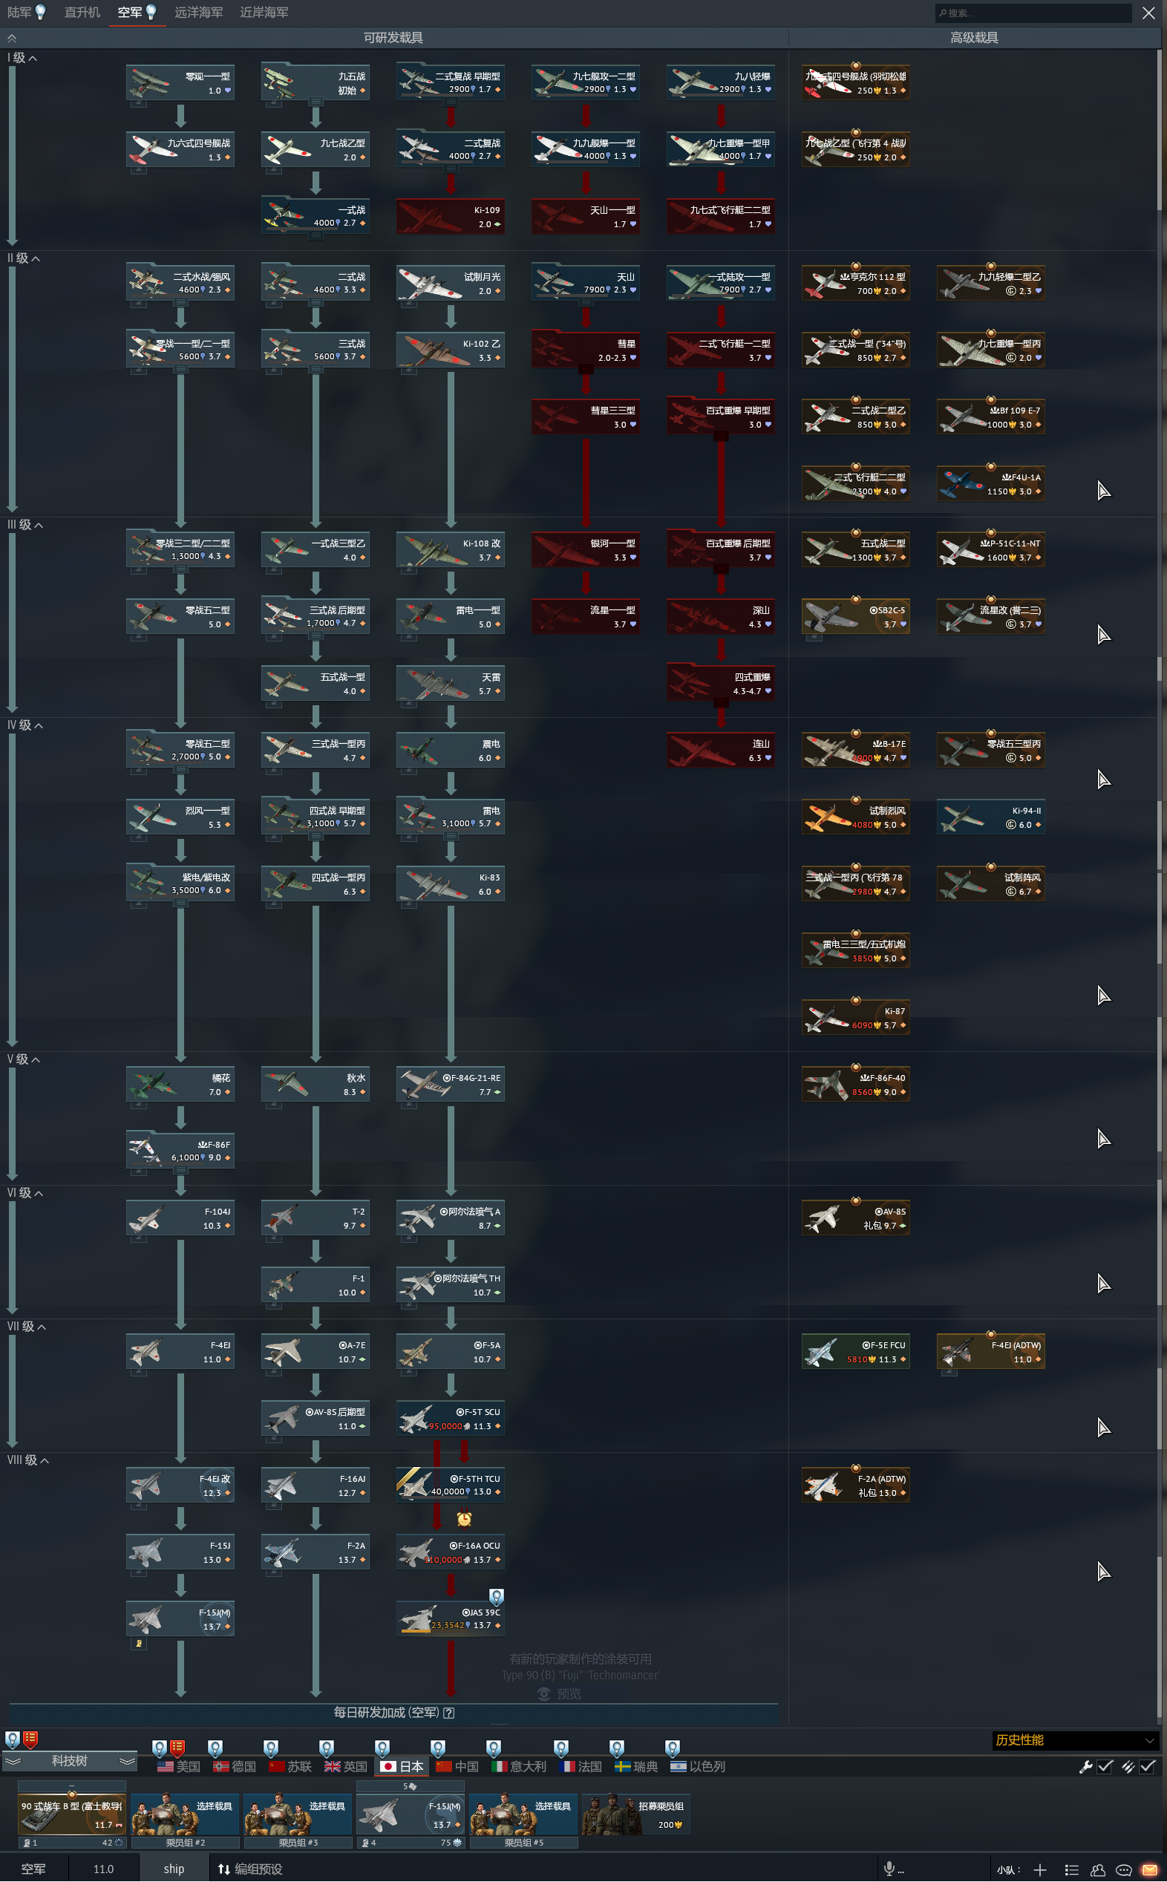Click the microphone voice icon
1167x1882 pixels.
(x=889, y=1868)
